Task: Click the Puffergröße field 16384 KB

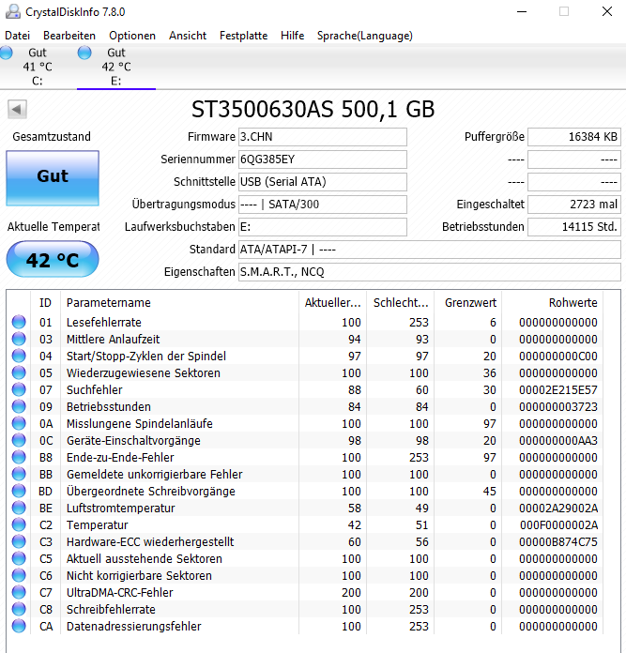Action: coord(574,137)
